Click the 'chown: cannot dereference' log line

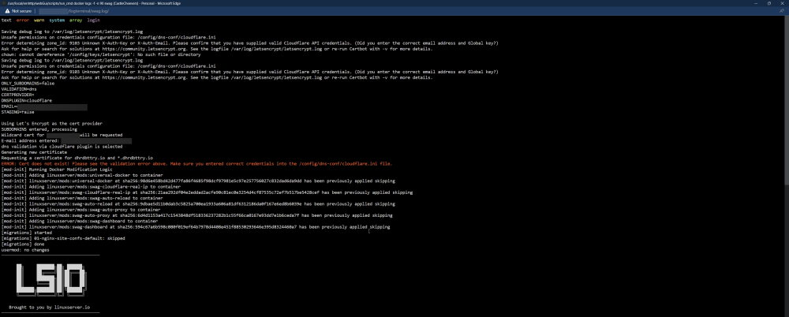coord(101,54)
